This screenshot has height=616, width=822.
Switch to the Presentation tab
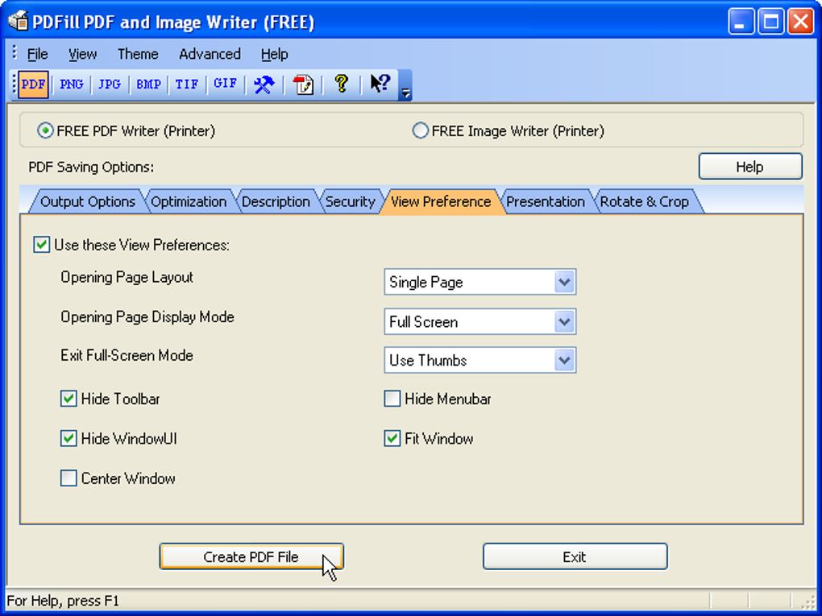point(546,201)
